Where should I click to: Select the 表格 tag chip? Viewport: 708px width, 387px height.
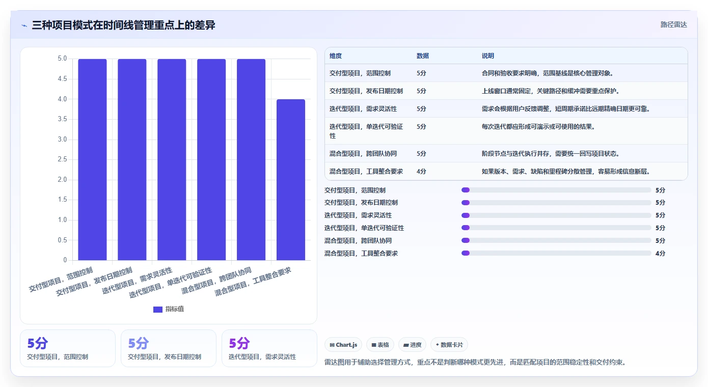[x=380, y=345]
